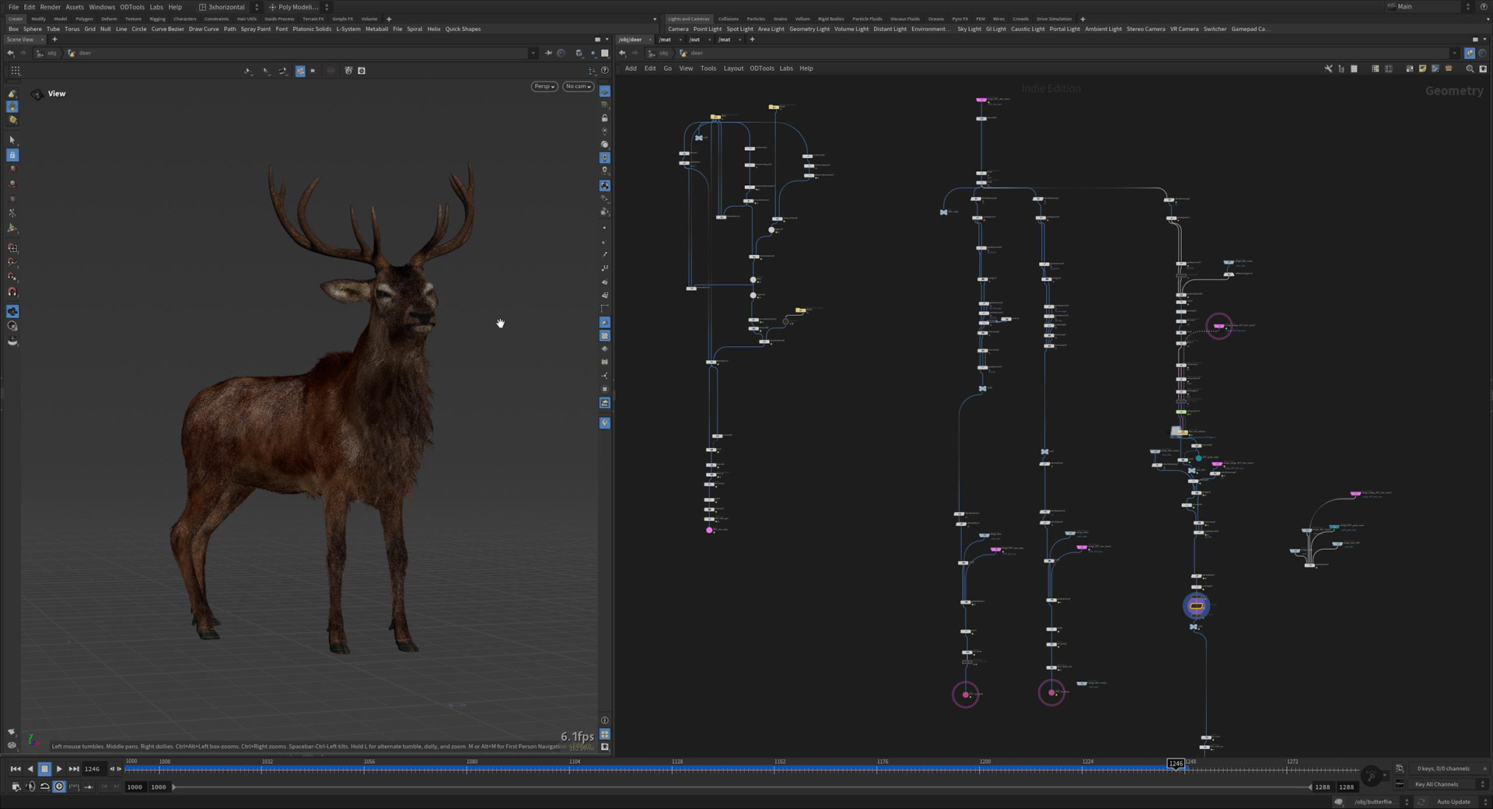Screen dimensions: 1493x809
Task: Click the sticky note icon in the network toolbar
Action: 1422,68
